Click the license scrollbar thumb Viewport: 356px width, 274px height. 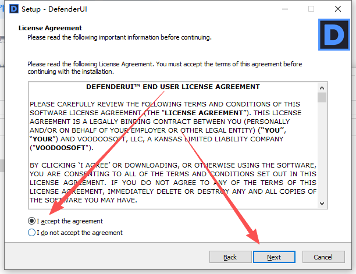[x=322, y=98]
